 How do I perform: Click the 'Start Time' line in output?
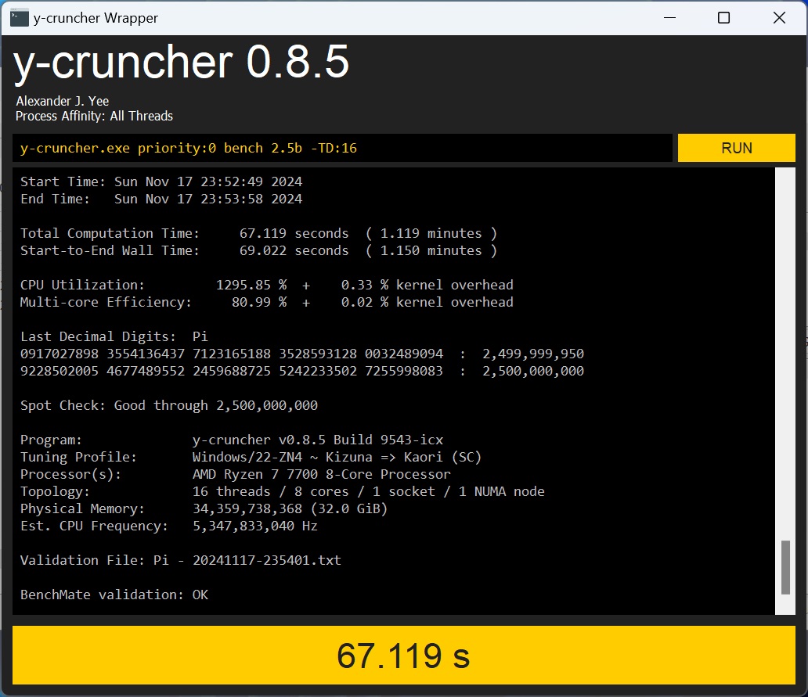click(x=161, y=181)
